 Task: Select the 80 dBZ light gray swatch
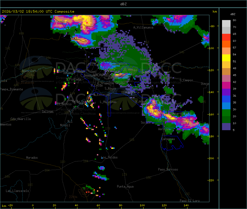(x=226, y=24)
